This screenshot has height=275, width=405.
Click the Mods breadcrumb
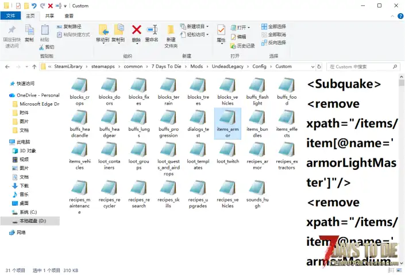pos(196,67)
